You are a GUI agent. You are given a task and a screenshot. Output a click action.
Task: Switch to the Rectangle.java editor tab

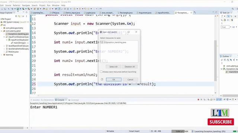[x=125, y=13]
